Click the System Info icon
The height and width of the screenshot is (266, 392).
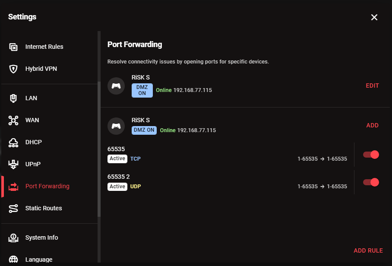click(x=13, y=237)
